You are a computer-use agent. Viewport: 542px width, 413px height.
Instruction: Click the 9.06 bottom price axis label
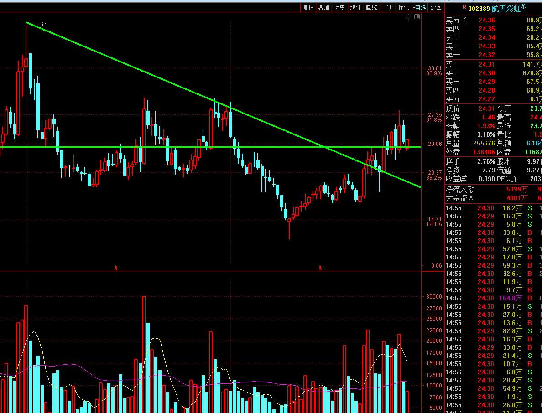point(436,266)
